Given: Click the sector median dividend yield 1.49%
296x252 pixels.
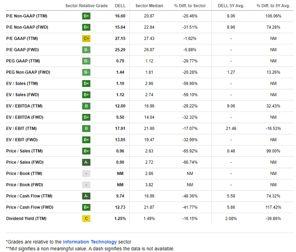Looking at the screenshot, I should pos(149,219).
